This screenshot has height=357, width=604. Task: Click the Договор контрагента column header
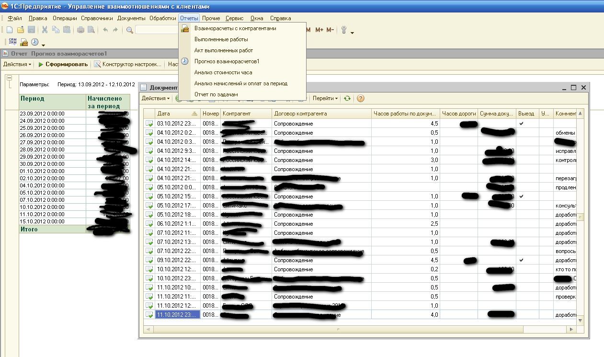322,114
